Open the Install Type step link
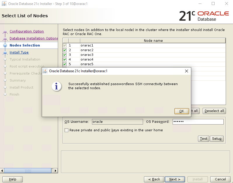Viewport: 233px width, 183px height. coord(19,52)
